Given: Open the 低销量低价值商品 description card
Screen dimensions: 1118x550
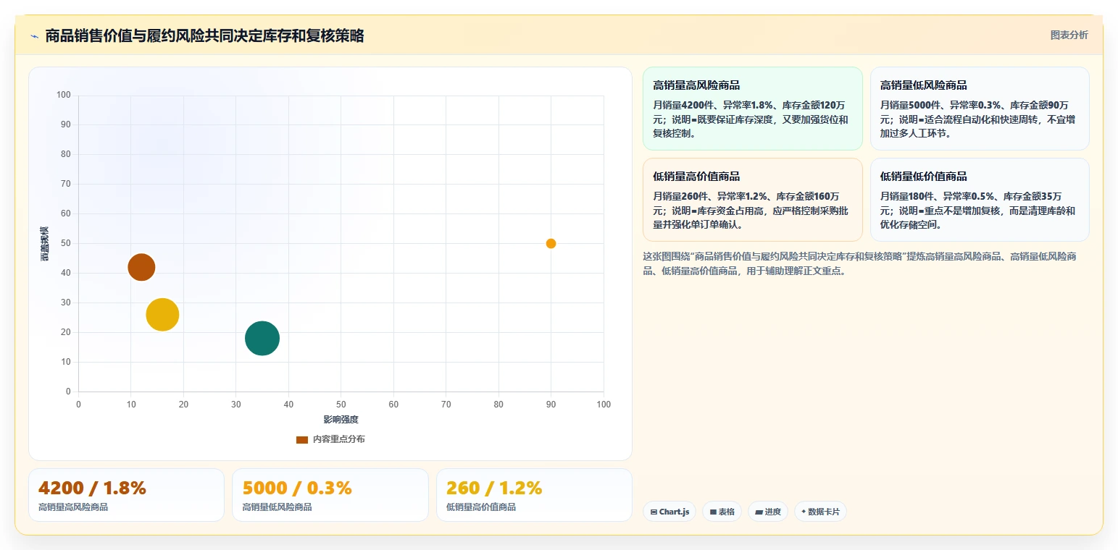Looking at the screenshot, I should [x=980, y=200].
